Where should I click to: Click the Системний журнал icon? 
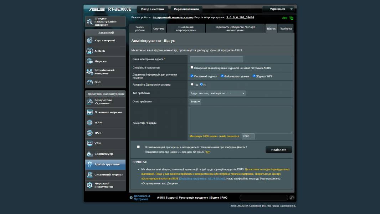[x=90, y=175]
